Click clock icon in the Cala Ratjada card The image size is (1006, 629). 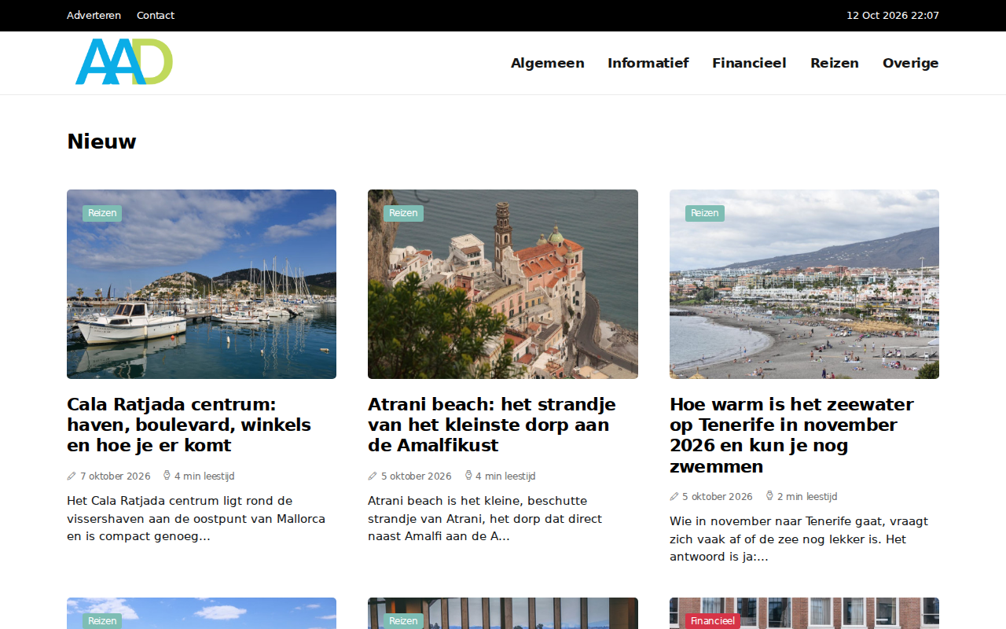[x=167, y=476]
